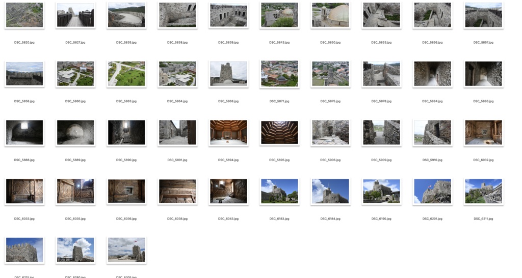Select the DSC_5886.jpg thumbnail
This screenshot has height=278, width=522.
(483, 74)
